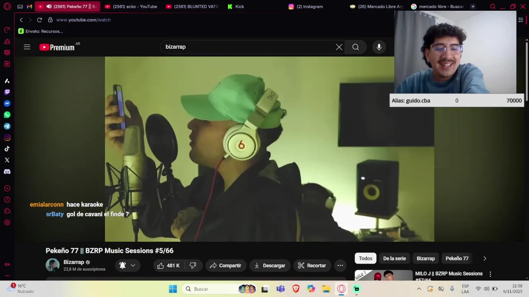Viewport: 529px width, 297px height.
Task: Select the De la serie chip
Action: (394, 259)
